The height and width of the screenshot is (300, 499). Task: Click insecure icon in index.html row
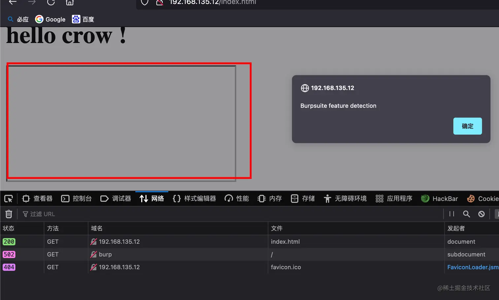tap(94, 242)
